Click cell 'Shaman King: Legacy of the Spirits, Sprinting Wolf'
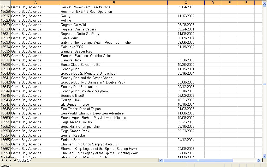The height and width of the screenshot is (167, 267). click(114, 153)
